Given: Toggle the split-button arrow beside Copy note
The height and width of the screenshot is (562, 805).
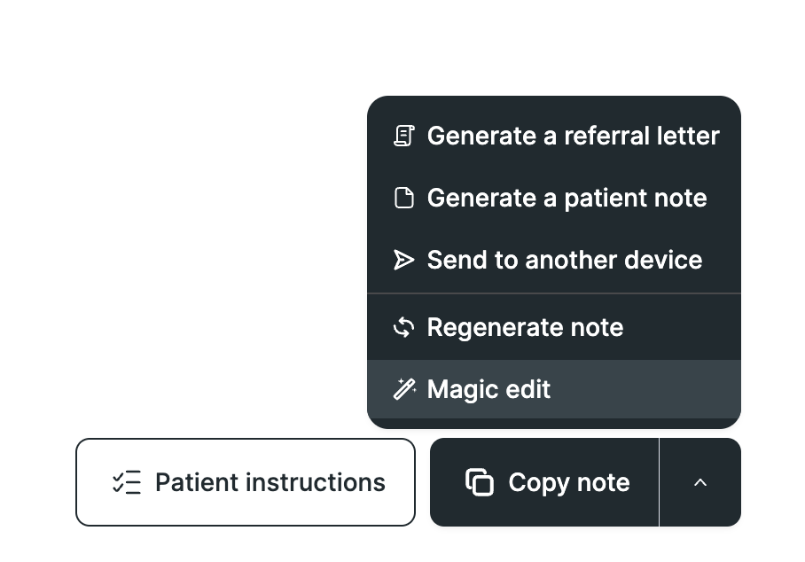Looking at the screenshot, I should coord(700,482).
